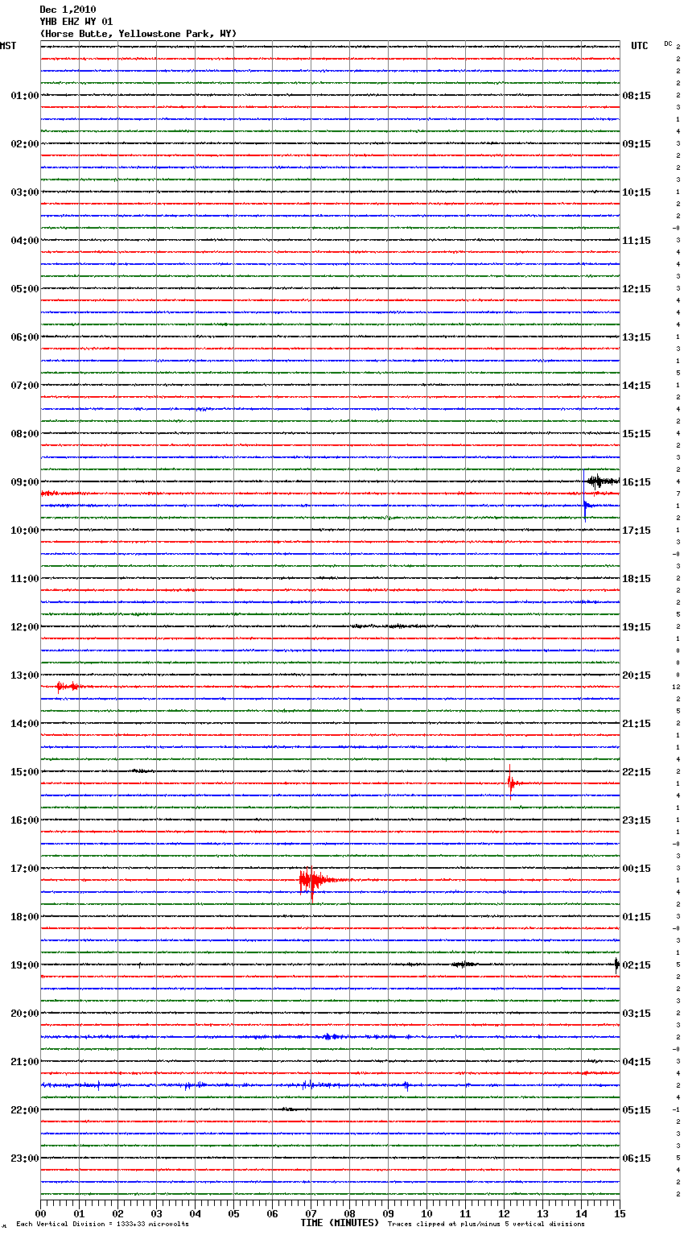Screen dimensions: 684x1235
Task: Click the red burst on the 13:15 trace
Action: pyautogui.click(x=66, y=687)
